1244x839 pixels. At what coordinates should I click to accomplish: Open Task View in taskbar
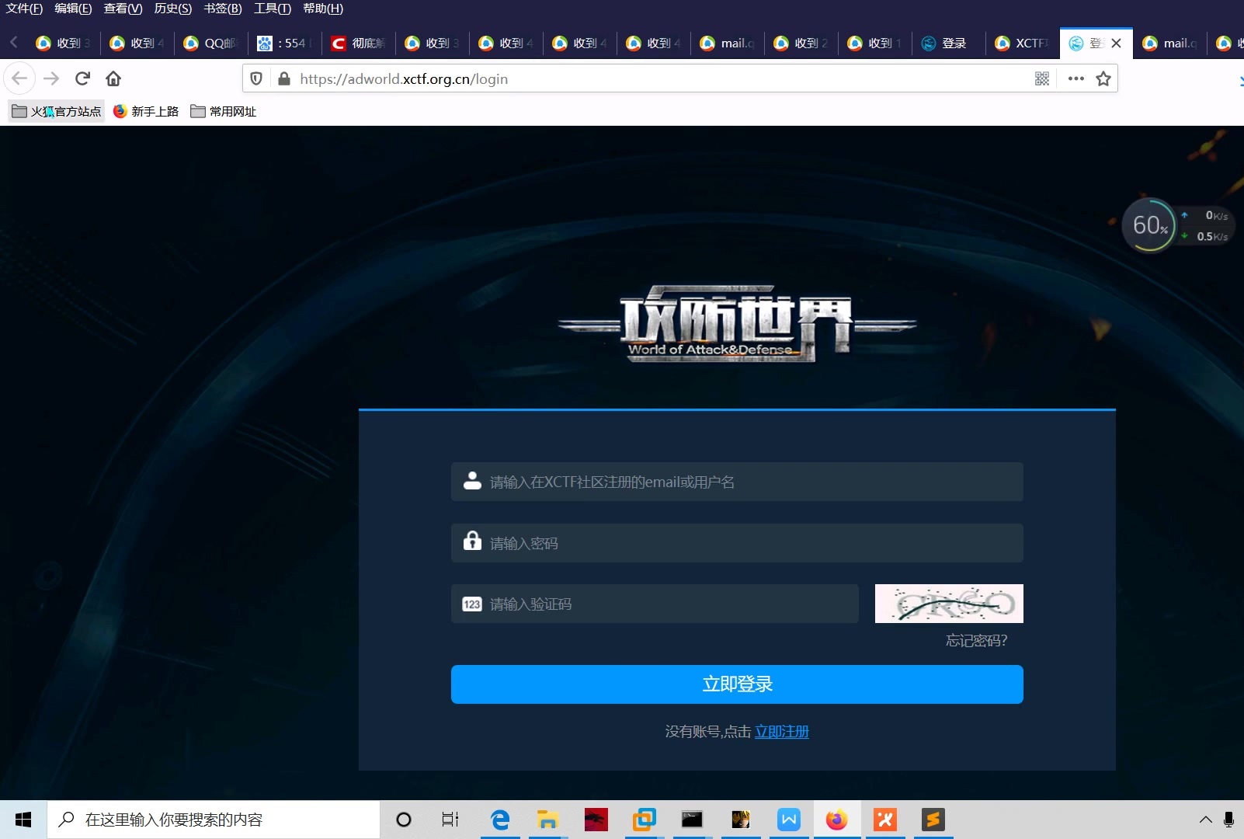coord(450,820)
